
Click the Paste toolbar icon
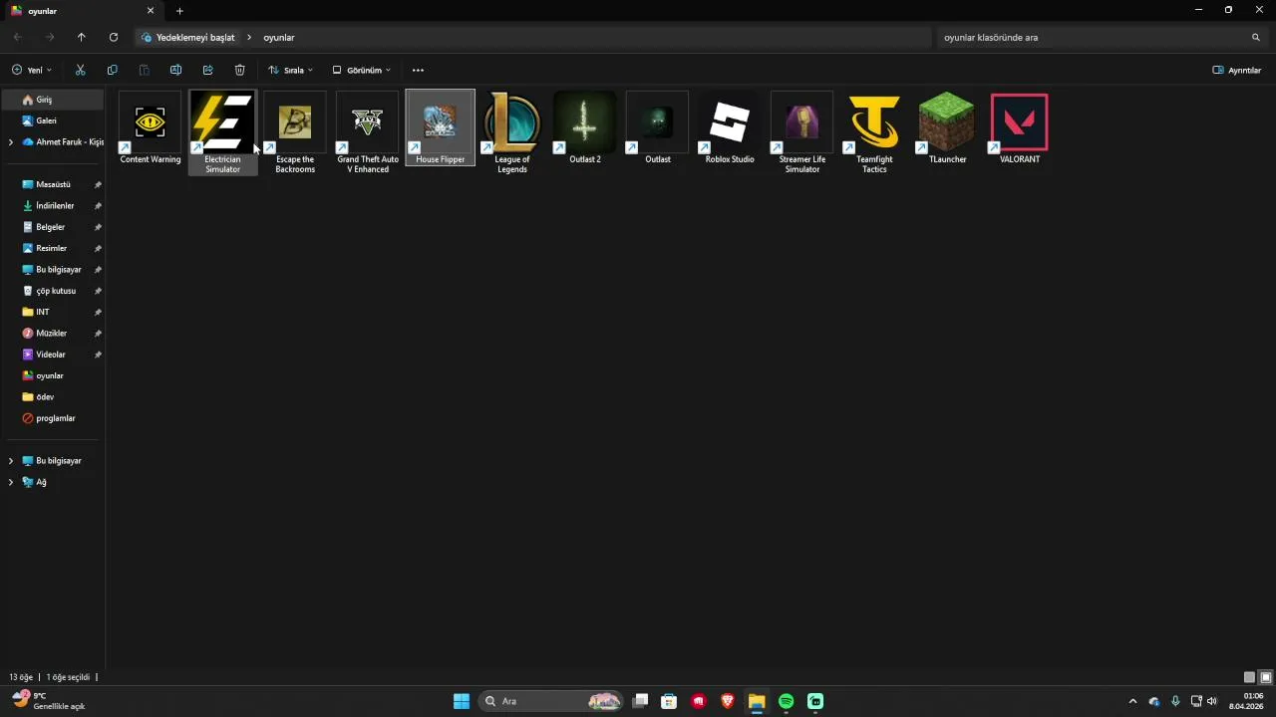(x=144, y=70)
